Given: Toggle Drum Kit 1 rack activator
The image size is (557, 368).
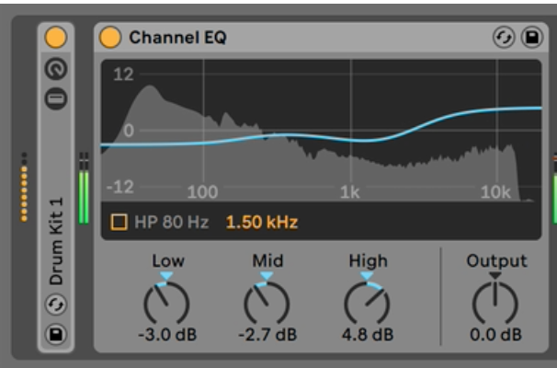Looking at the screenshot, I should click(56, 38).
